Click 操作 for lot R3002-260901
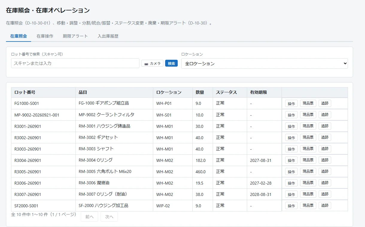 [x=291, y=138]
